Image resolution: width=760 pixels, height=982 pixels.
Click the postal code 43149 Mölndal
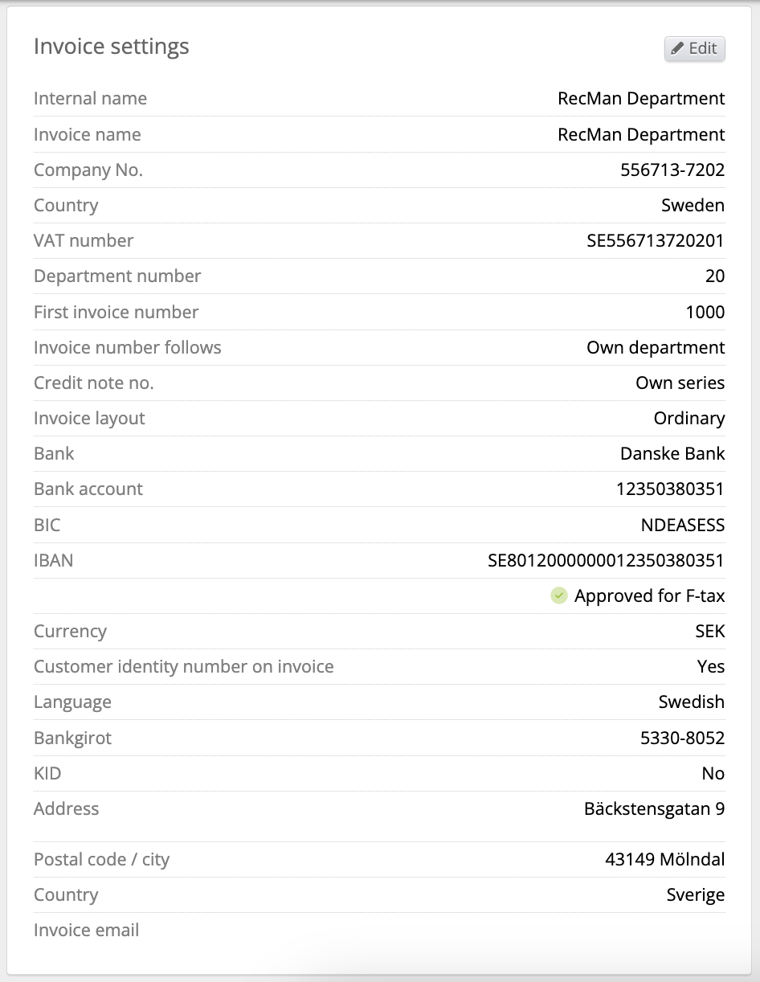(x=664, y=860)
